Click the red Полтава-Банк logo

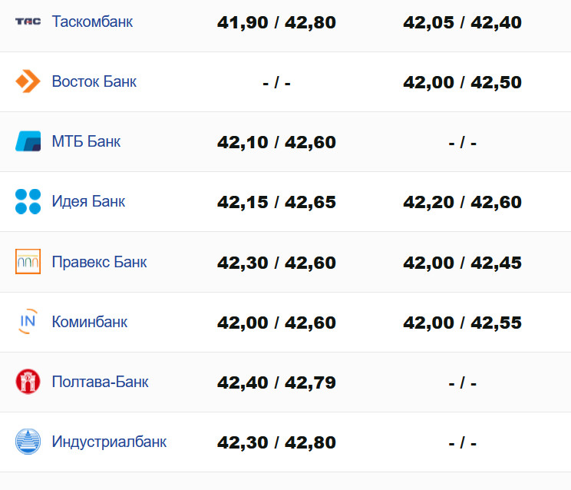[x=28, y=382]
